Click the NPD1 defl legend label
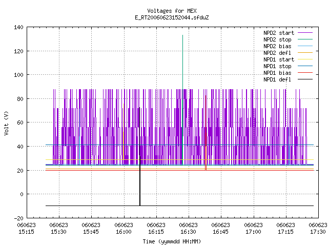 click(277, 79)
